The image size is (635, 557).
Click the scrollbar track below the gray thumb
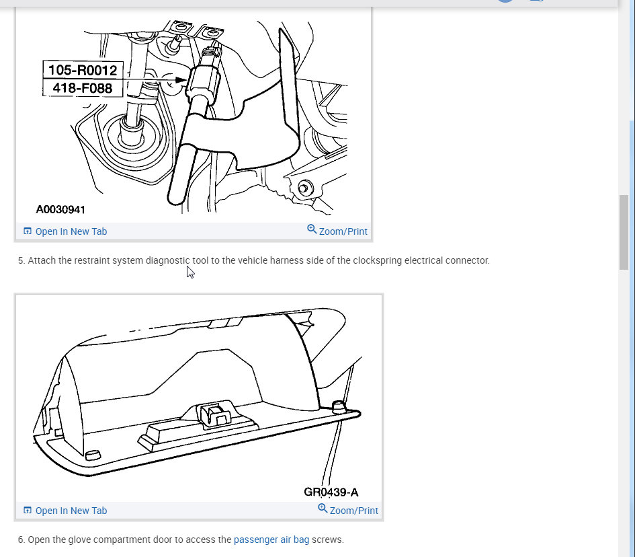point(624,414)
